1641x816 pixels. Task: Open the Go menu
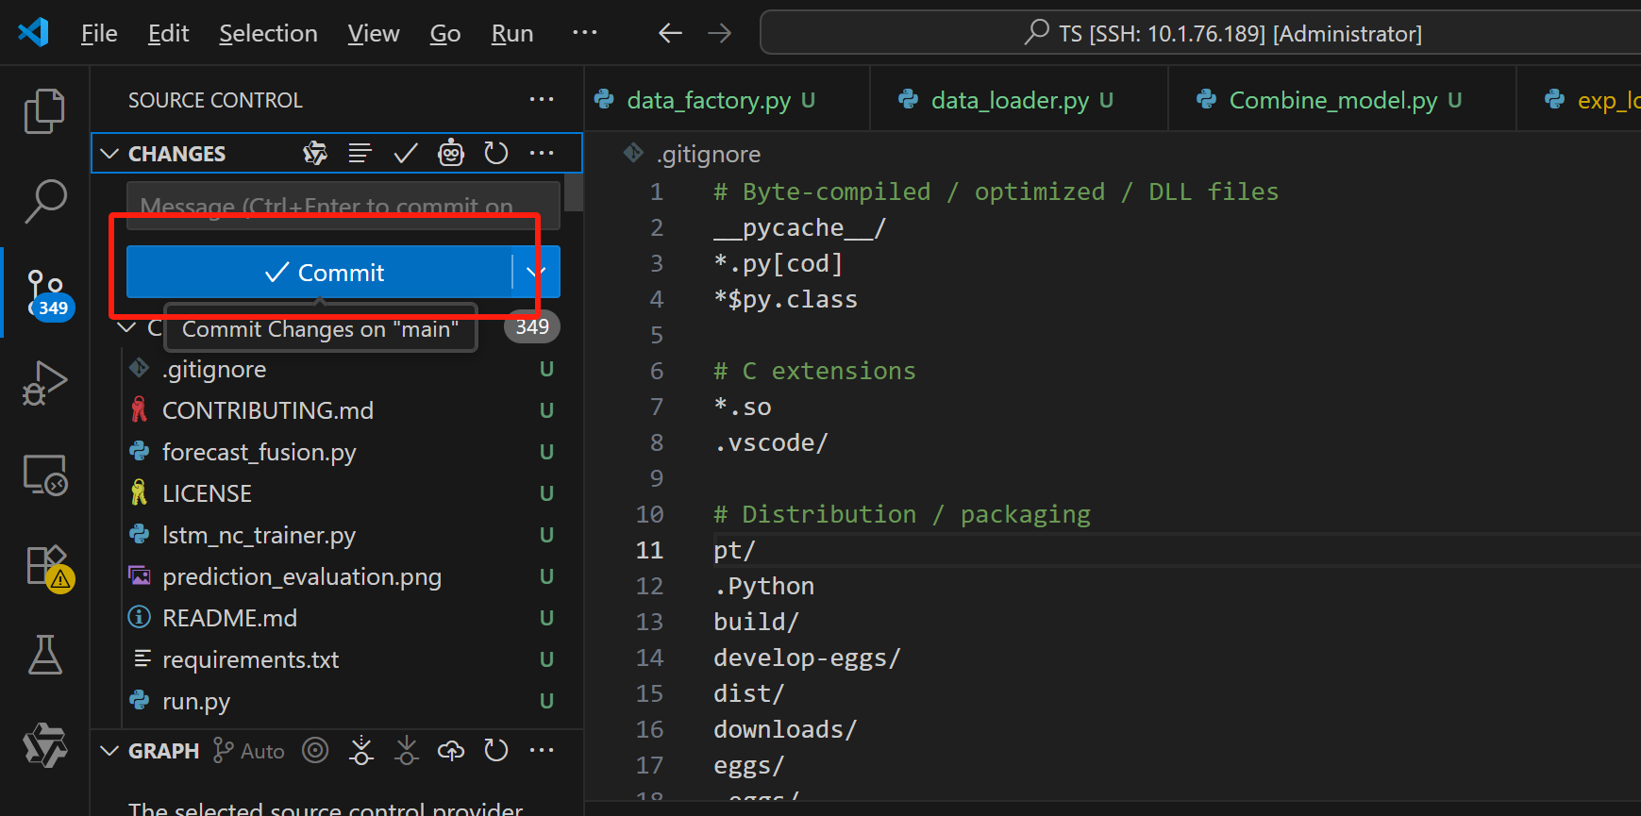pos(445,34)
